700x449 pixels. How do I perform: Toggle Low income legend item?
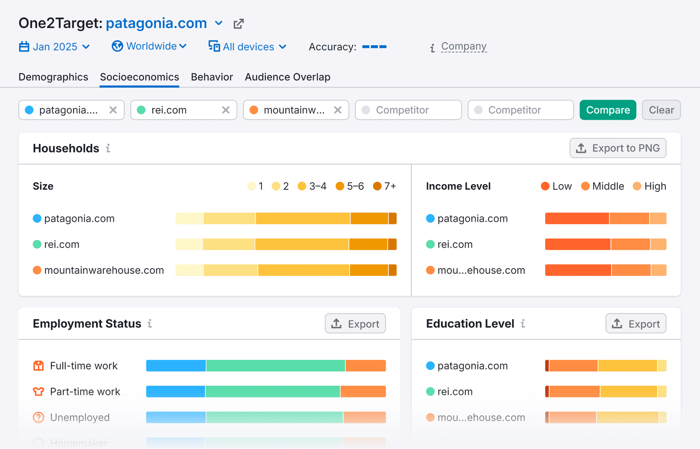tap(556, 186)
